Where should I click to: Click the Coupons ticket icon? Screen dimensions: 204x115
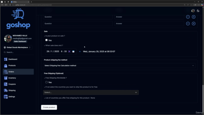point(6,84)
